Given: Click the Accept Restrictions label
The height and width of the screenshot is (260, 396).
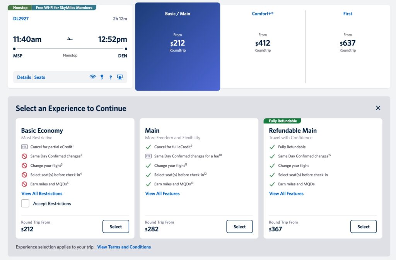Looking at the screenshot, I should (52, 204).
